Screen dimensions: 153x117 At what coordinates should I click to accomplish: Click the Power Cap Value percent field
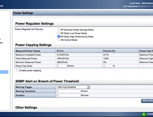tap(108, 66)
